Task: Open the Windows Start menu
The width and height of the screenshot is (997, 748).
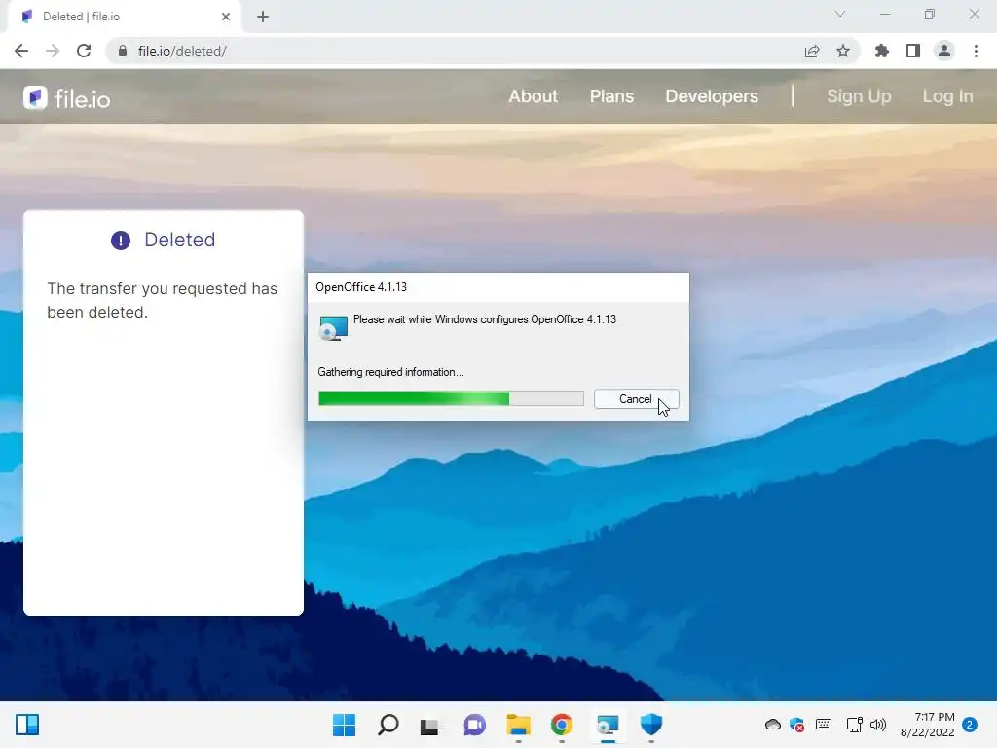Action: 344,725
